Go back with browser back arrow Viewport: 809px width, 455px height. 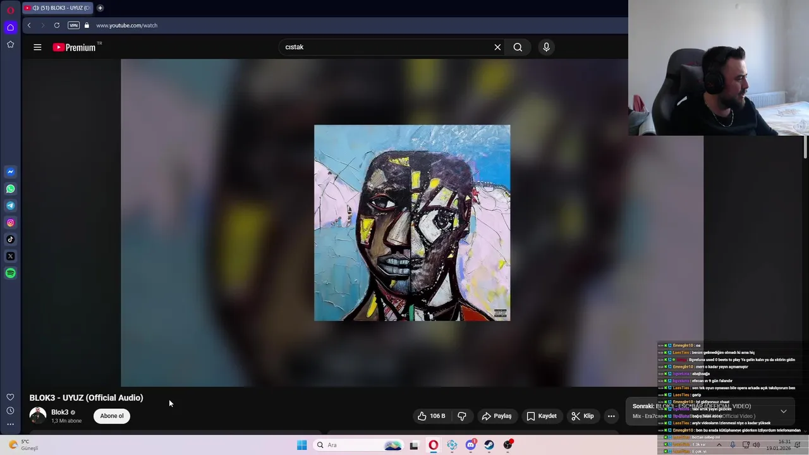point(29,25)
